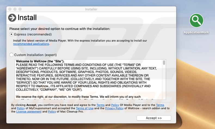Click the arrow icon beside Install heading
Viewport: 215px width, 129px height.
pos(12,18)
